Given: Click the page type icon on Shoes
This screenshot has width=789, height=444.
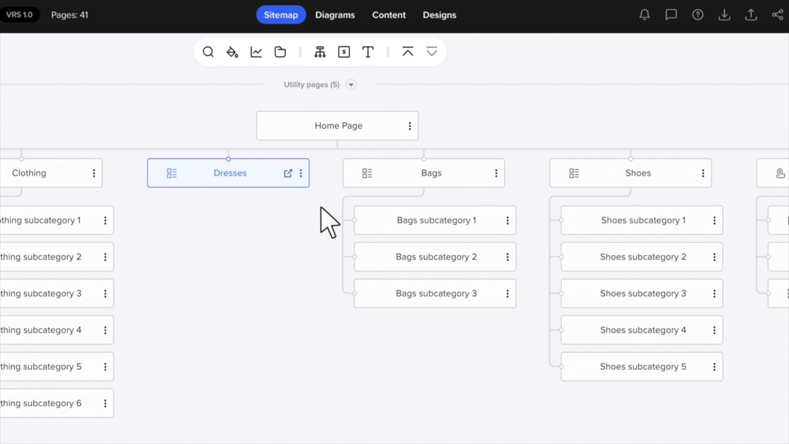Looking at the screenshot, I should click(574, 173).
